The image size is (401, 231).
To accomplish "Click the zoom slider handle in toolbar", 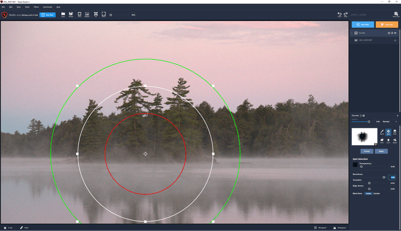I will [x=111, y=15].
